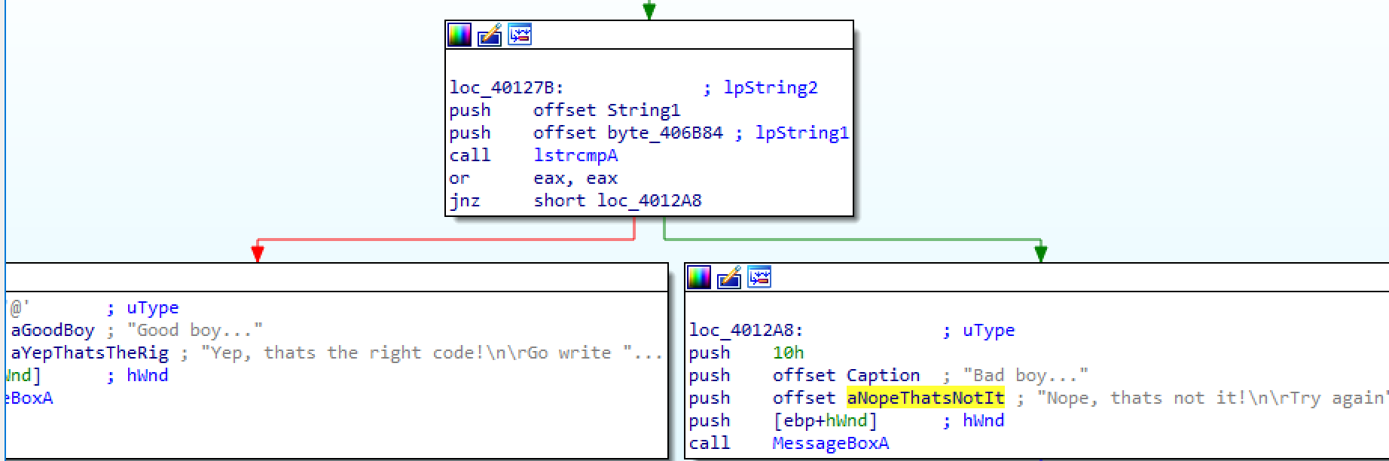The height and width of the screenshot is (461, 1389).
Task: Select the loc_40127B label
Action: tap(506, 88)
